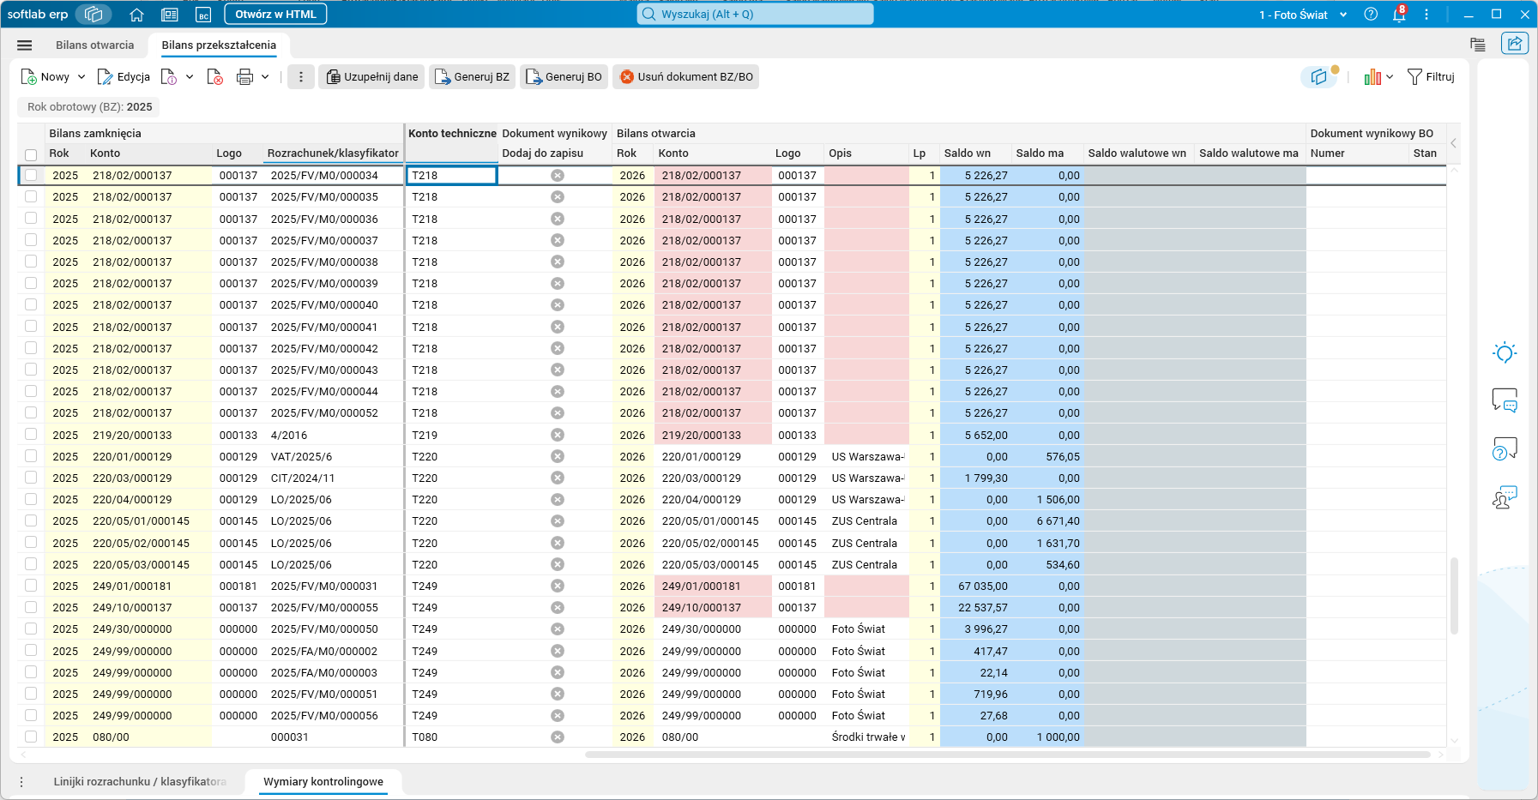Expand the print options dropdown arrow

[x=265, y=77]
